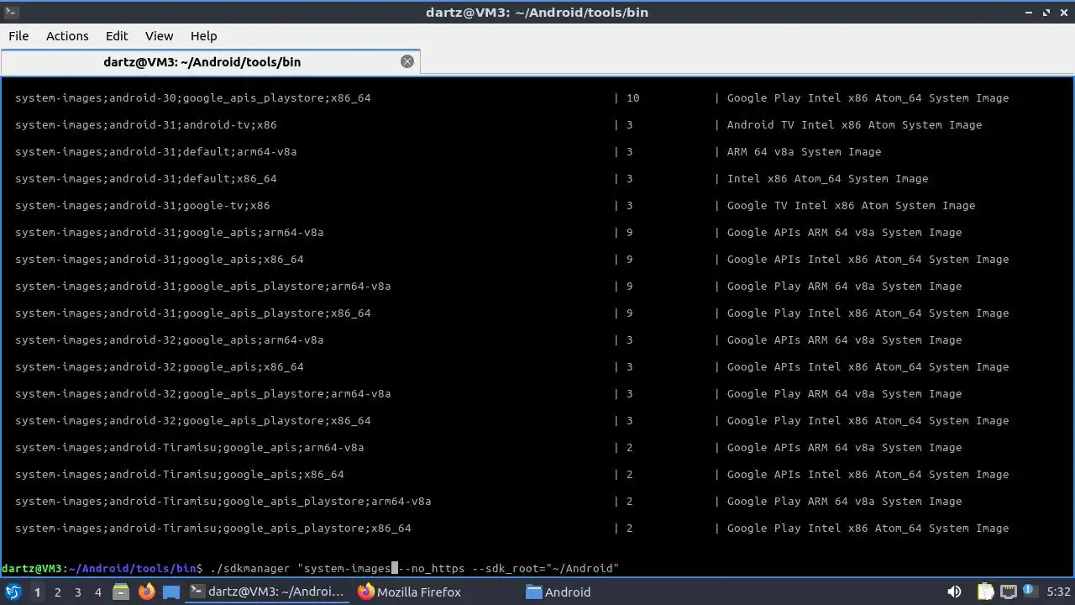Click 'Google TV Intel x86 Atom System Image'

coord(851,205)
